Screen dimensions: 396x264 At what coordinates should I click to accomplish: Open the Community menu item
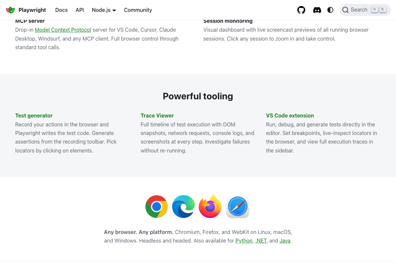coord(138,10)
